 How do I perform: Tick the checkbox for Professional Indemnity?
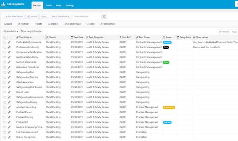point(5,47)
